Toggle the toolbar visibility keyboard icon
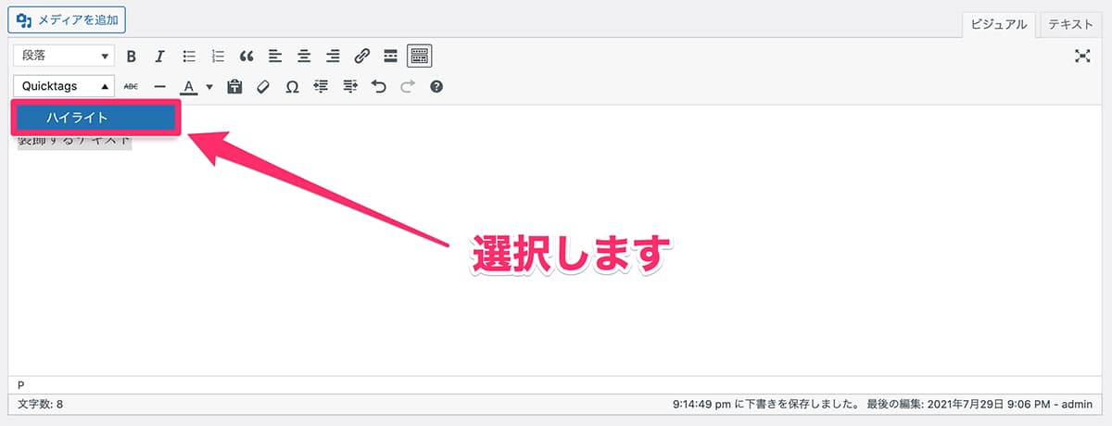 tap(420, 56)
